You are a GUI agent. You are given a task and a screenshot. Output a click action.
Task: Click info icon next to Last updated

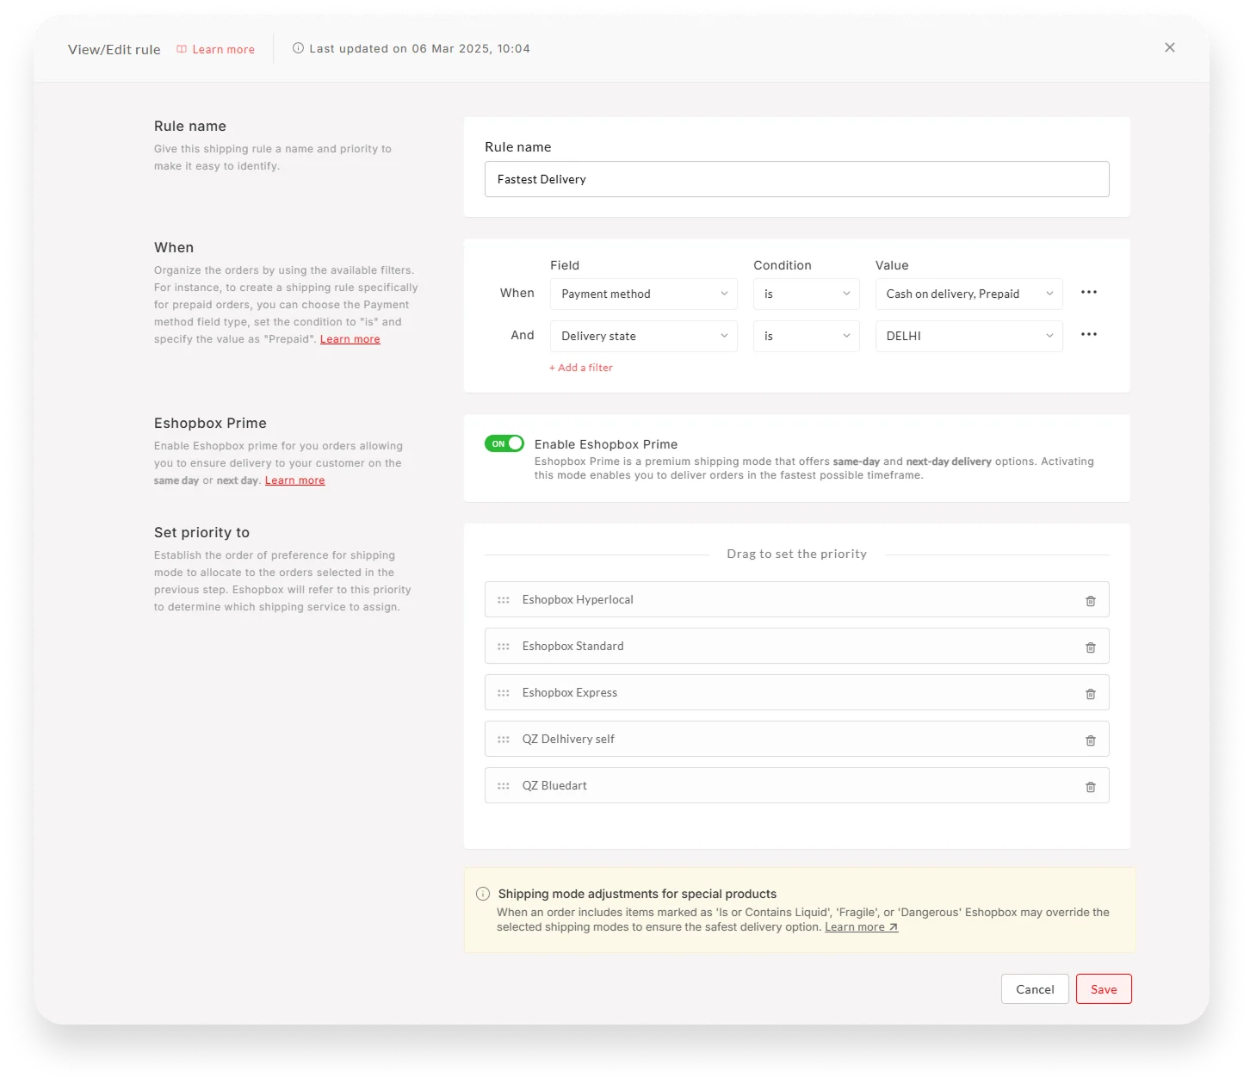tap(298, 48)
